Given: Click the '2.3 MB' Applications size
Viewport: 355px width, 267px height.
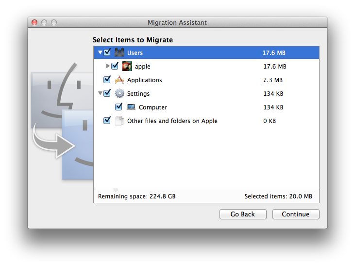Looking at the screenshot, I should 273,80.
